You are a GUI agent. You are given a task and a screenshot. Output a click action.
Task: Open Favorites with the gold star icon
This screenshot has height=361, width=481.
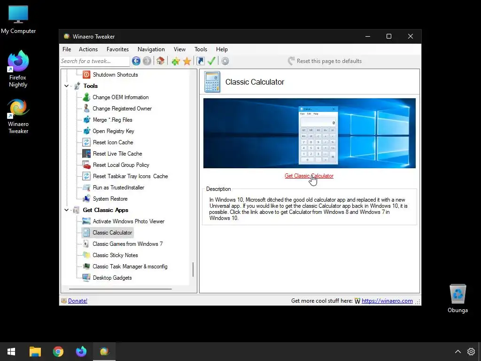[x=187, y=61]
